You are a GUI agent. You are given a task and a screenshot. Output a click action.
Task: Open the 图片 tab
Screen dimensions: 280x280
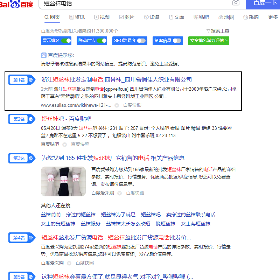(127, 17)
